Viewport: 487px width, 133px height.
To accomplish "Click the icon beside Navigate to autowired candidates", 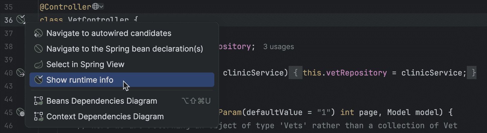I will click(39, 33).
